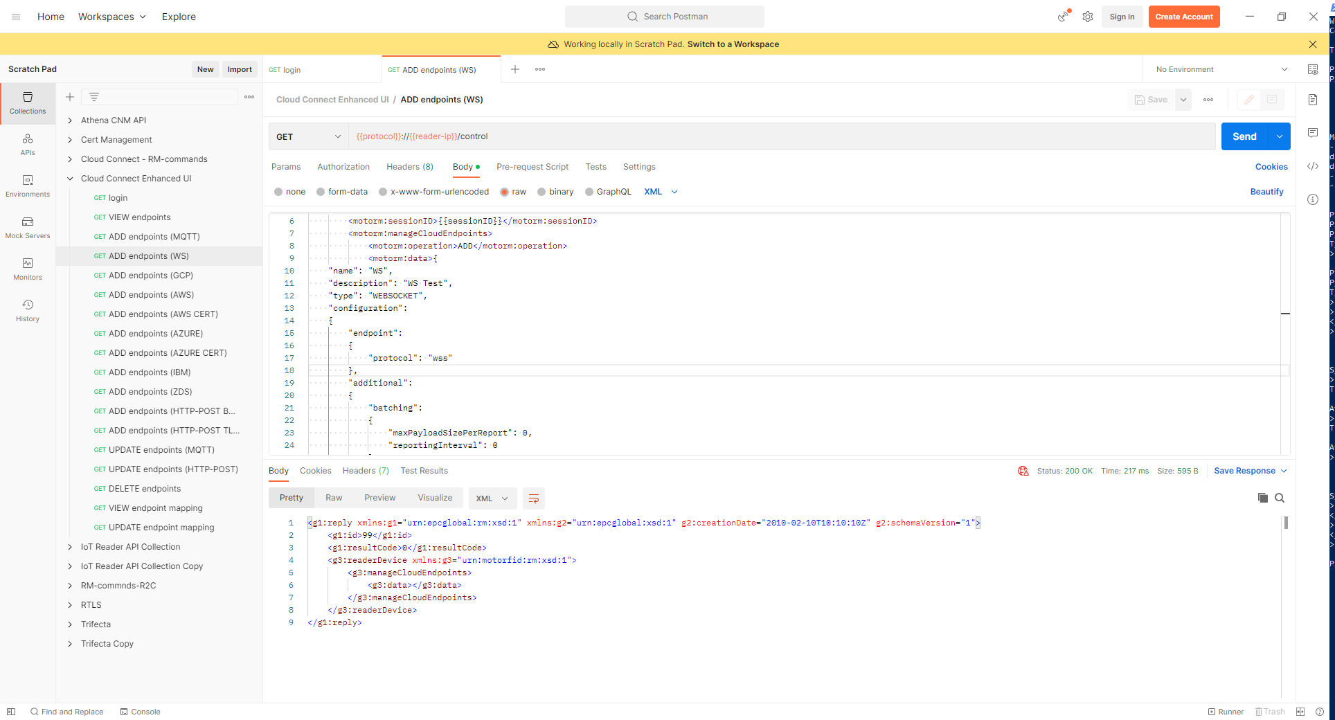Switch to the Tests tab

(595, 167)
